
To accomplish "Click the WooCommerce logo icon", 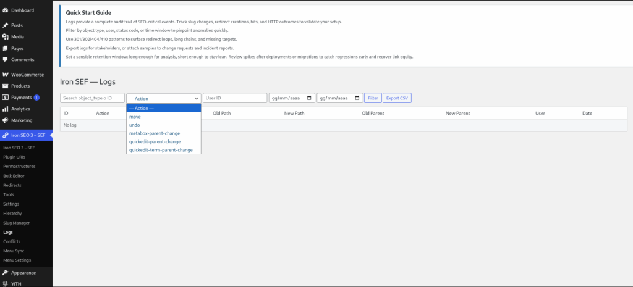I will pyautogui.click(x=6, y=75).
